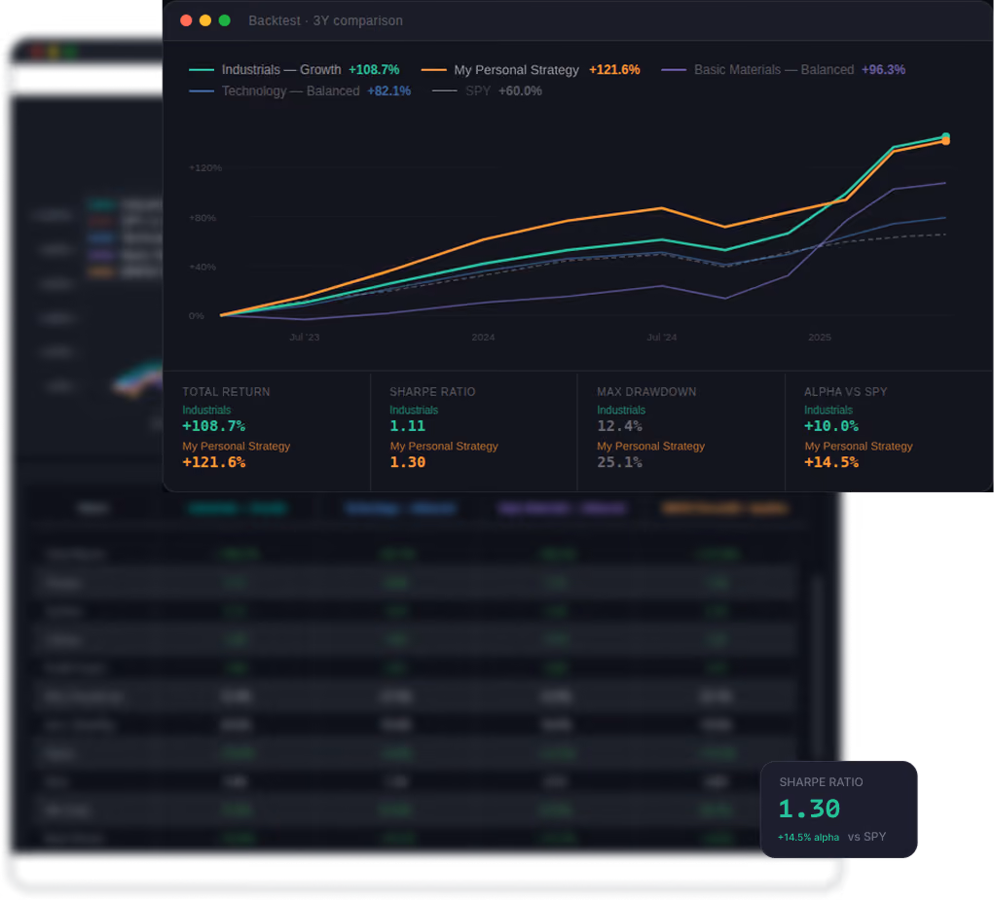Click the +14.5% alpha link in badge
994x900 pixels.
coord(808,838)
